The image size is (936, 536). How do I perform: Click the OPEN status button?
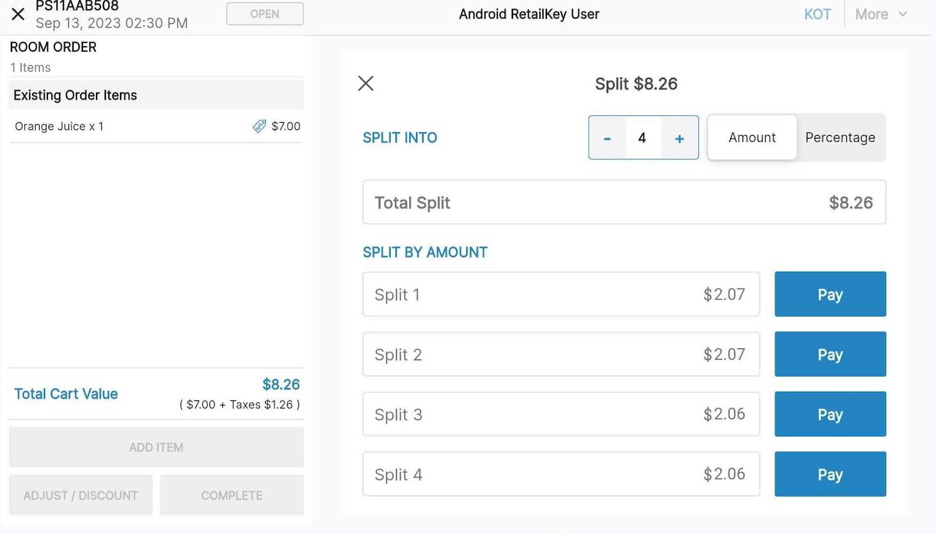coord(264,14)
